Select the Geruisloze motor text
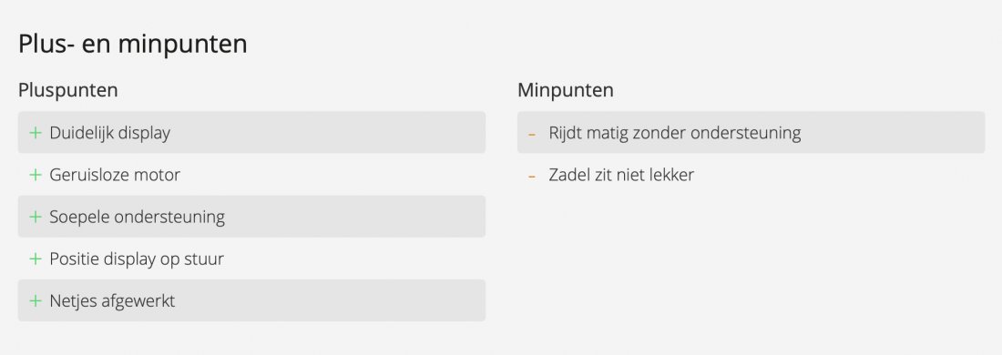1002x355 pixels. pos(115,174)
